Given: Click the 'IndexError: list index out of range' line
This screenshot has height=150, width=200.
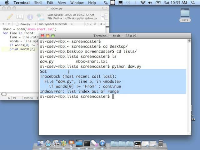Looking at the screenshot, I should [x=79, y=92].
